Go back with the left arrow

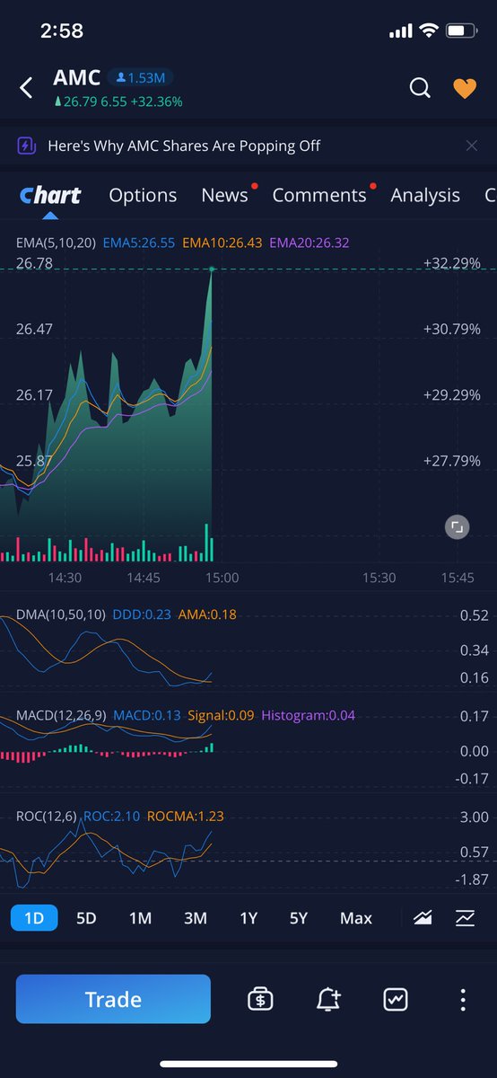point(26,87)
